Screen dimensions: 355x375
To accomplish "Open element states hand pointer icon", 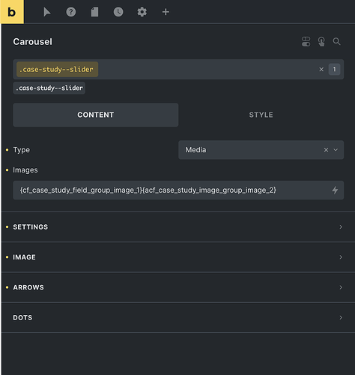I will pyautogui.click(x=321, y=41).
